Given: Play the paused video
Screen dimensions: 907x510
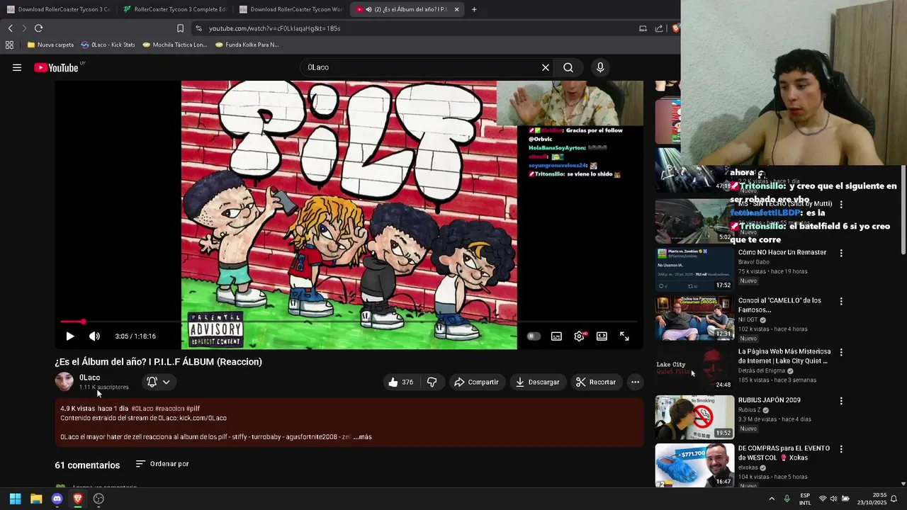Looking at the screenshot, I should pos(69,336).
